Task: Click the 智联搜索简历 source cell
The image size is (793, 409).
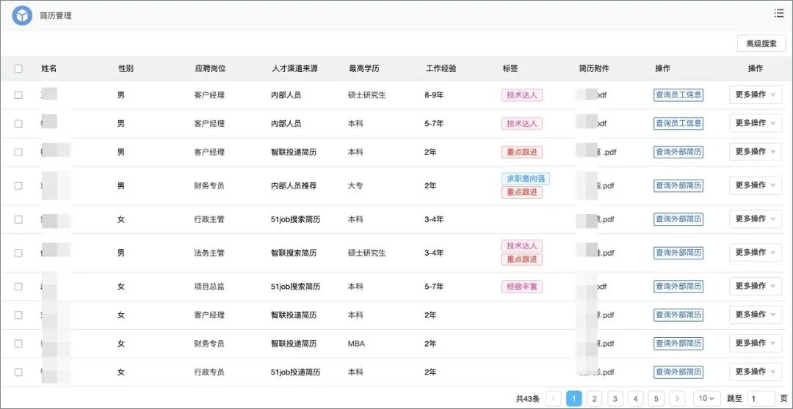Action: pos(294,253)
